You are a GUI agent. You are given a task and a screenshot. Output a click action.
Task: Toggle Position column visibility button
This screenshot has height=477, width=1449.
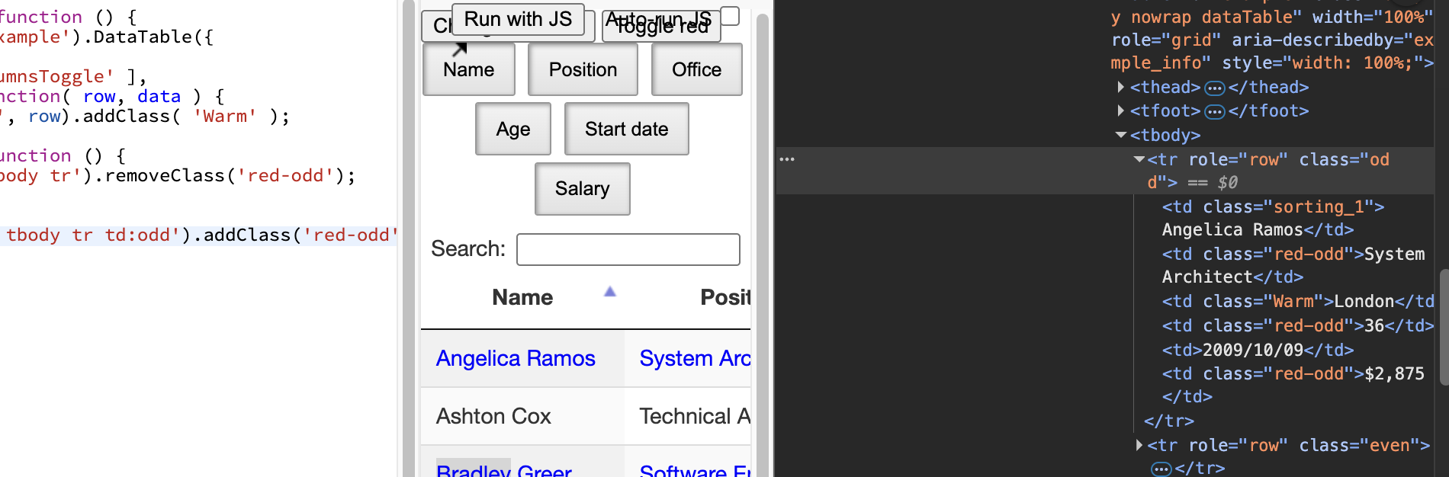pos(583,69)
